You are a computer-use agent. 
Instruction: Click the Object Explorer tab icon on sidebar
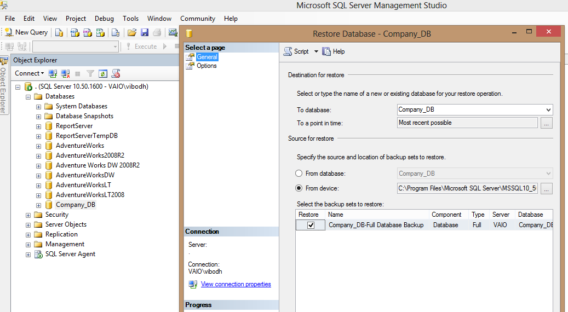pyautogui.click(x=4, y=61)
